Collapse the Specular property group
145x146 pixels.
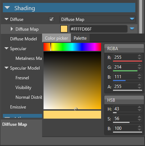tap(6, 48)
